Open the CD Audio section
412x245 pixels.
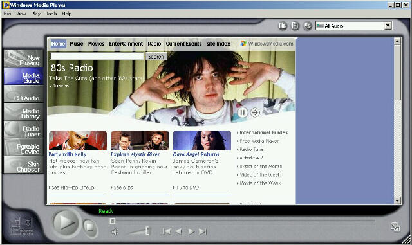[x=24, y=94]
